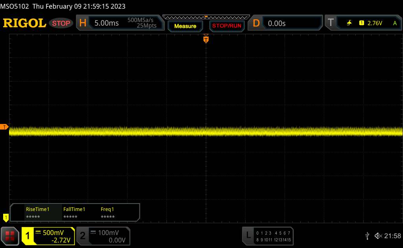Click the 2.76V trigger level value
Image resolution: width=403 pixels, height=248 pixels.
click(x=375, y=23)
